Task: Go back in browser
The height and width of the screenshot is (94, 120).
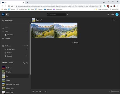Action: point(2,6)
